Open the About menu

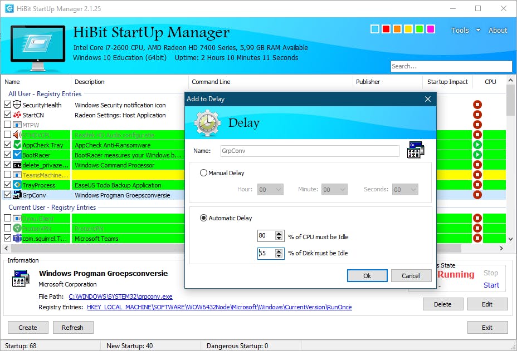[498, 30]
